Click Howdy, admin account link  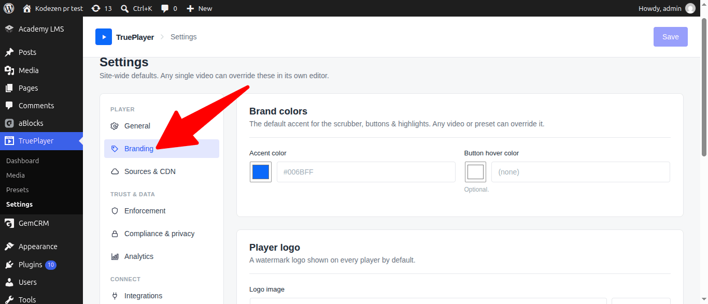point(667,8)
